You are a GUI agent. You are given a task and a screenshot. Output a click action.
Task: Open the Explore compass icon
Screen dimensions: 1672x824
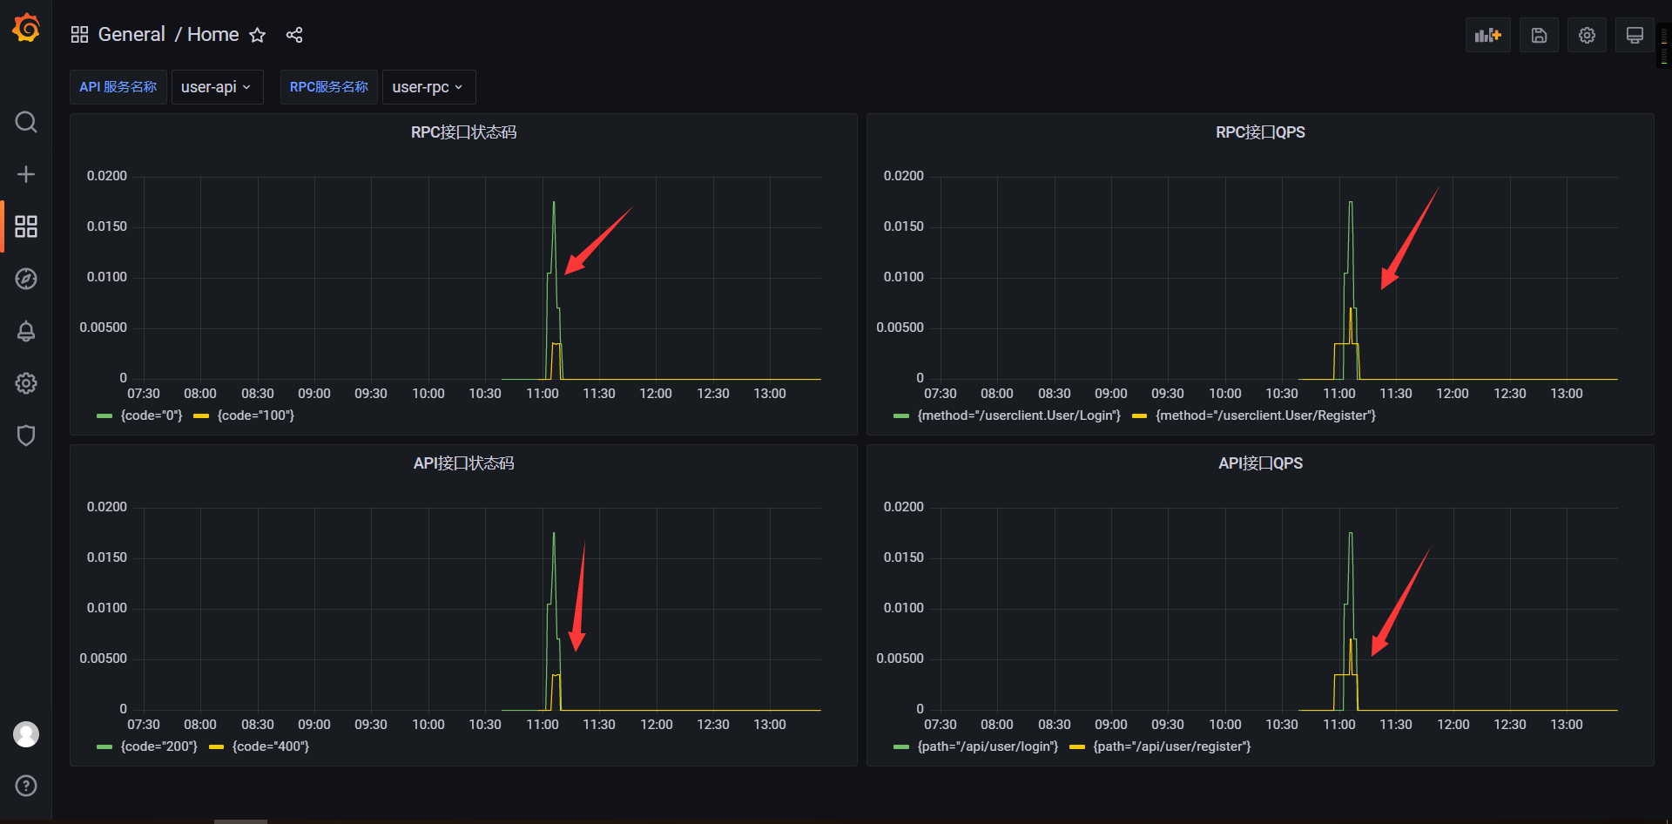[26, 279]
